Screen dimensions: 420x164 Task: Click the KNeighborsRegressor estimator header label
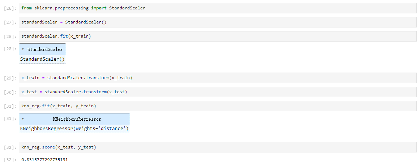tap(77, 119)
